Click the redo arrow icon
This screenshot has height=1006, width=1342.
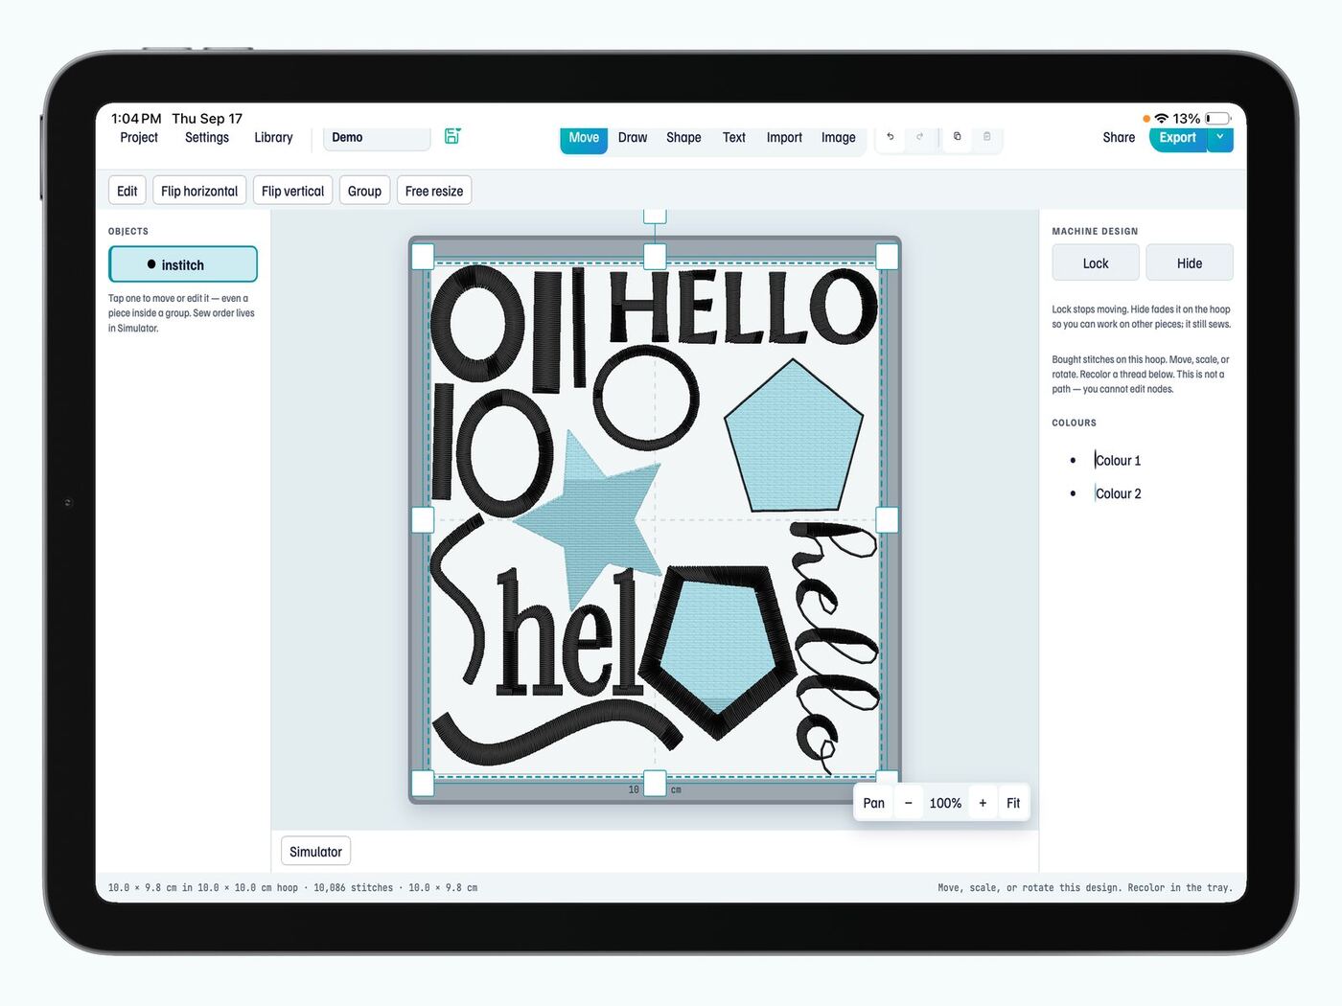click(920, 137)
